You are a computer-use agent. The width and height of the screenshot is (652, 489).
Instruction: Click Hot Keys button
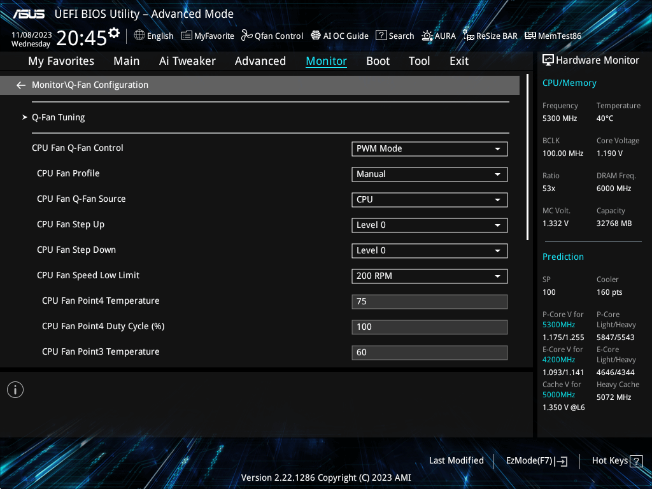618,461
